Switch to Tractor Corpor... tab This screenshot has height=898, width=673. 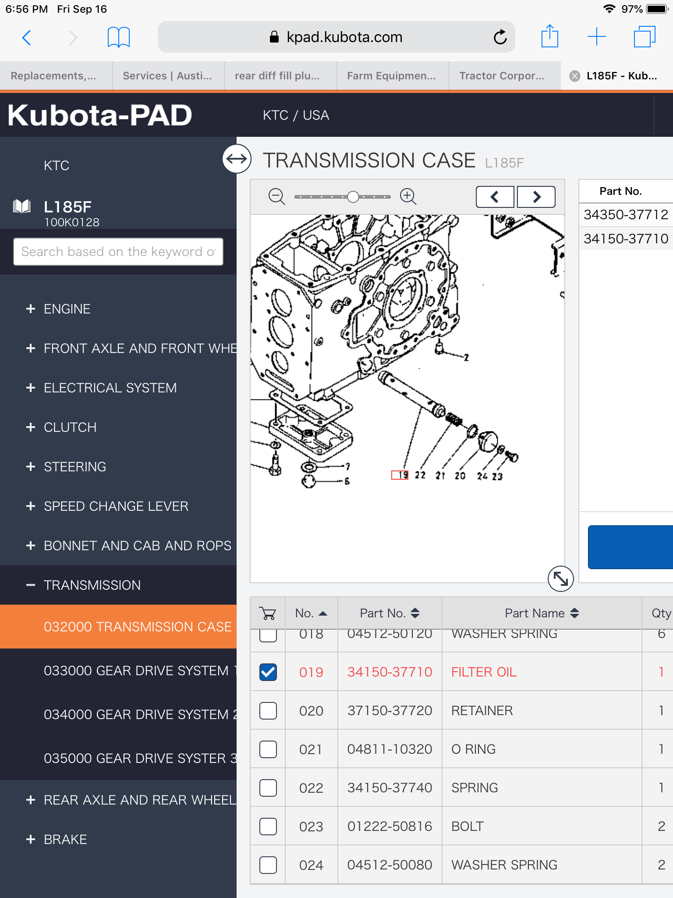(x=505, y=76)
